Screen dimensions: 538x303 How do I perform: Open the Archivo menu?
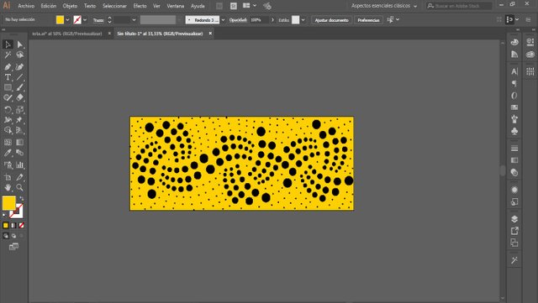point(26,6)
